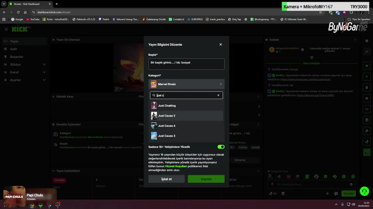Click the wrench tool icon in right toolbar

pyautogui.click(x=367, y=131)
